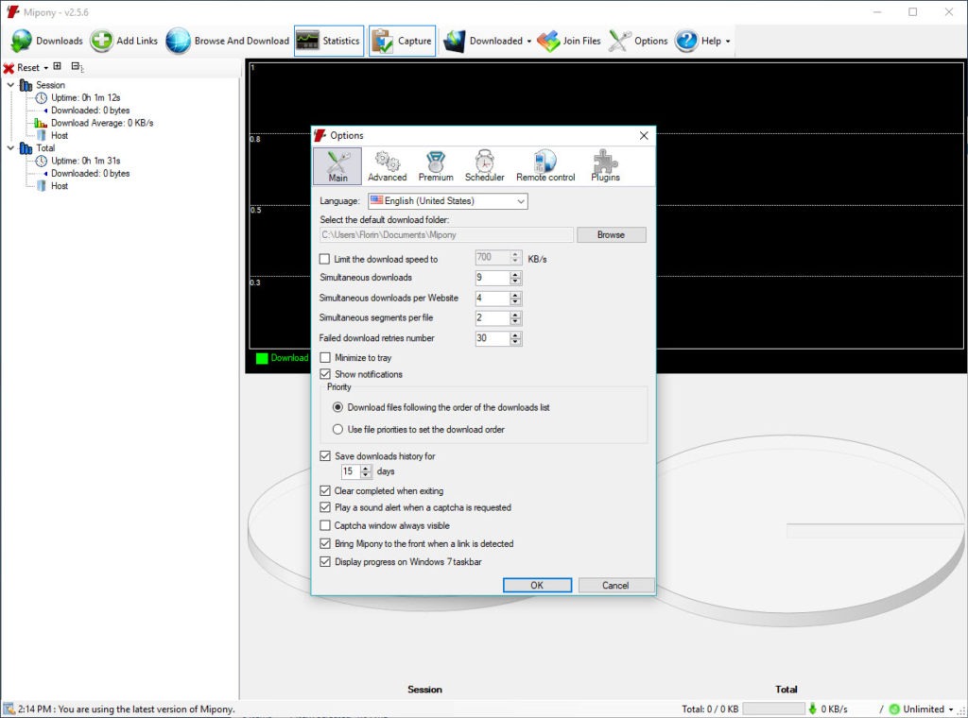Click the status bar update message icon
Screen dimensions: 968x718
click(x=9, y=709)
